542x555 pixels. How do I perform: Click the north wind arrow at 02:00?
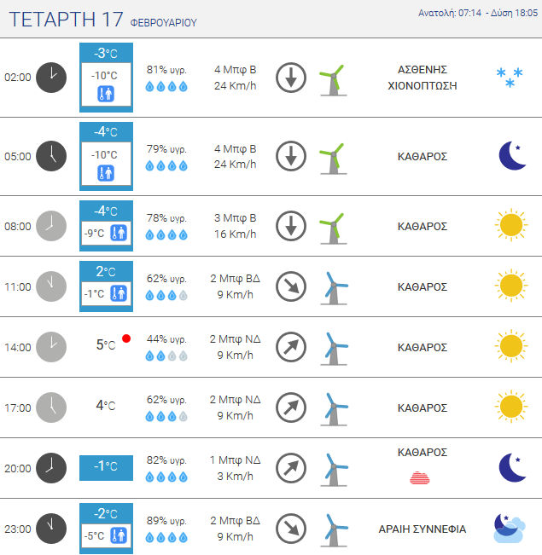coord(291,78)
